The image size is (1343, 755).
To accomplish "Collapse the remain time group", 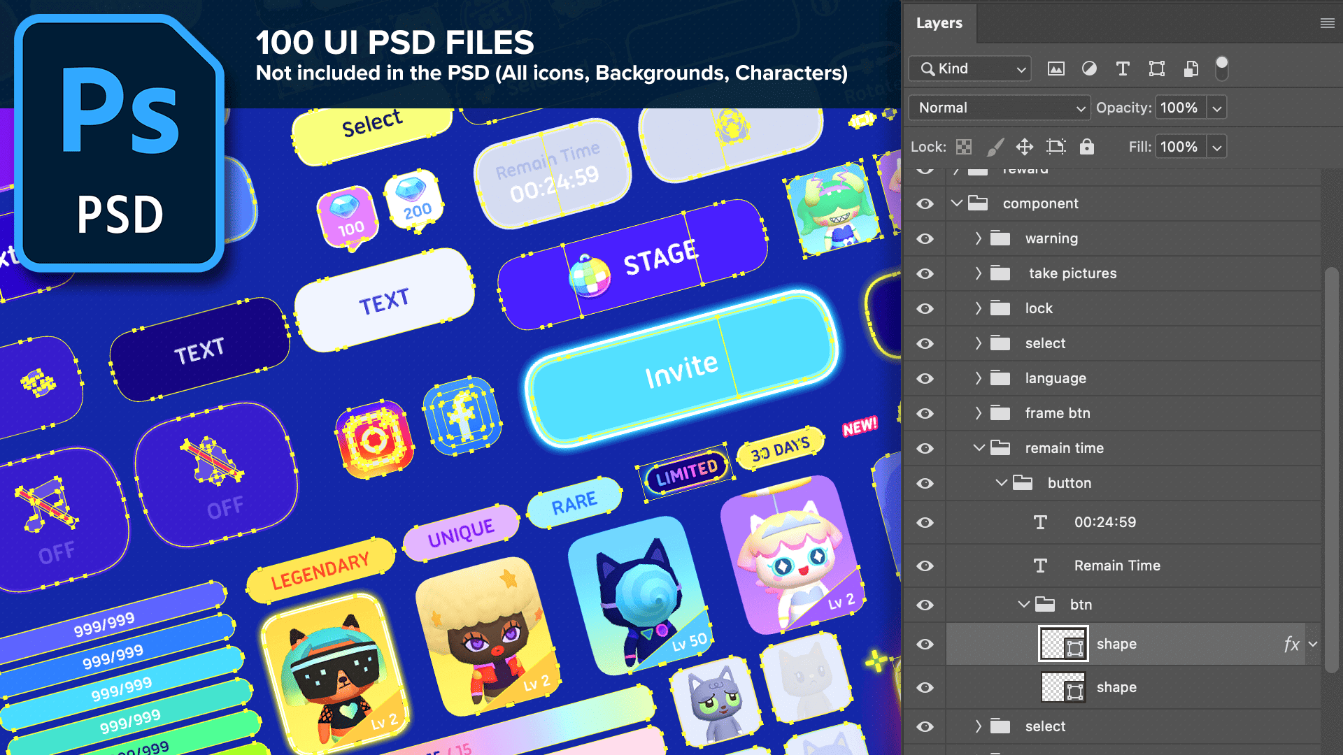I will 979,448.
